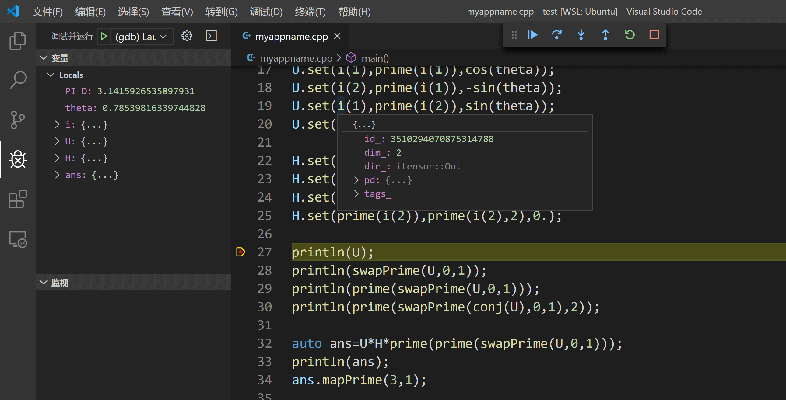Image resolution: width=786 pixels, height=400 pixels.
Task: Open the Explorer view in activity bar
Action: tap(18, 40)
